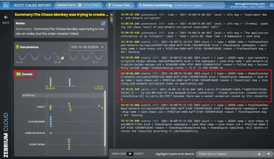
Task: Select carts log entry at 15:10:23.249
Action: 194,94
